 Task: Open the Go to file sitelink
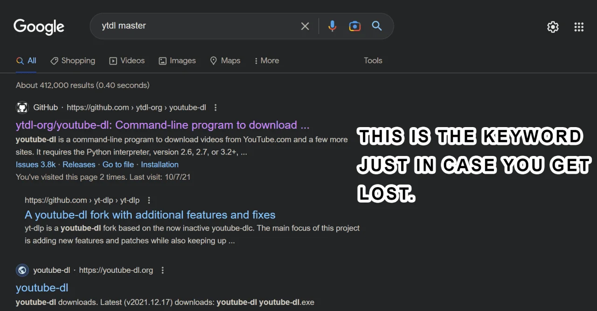coord(118,164)
